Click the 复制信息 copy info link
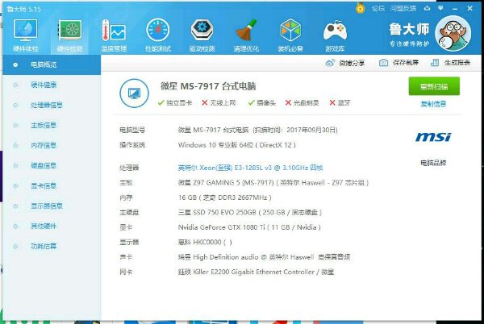Viewport: 484px width, 324px height. click(433, 104)
